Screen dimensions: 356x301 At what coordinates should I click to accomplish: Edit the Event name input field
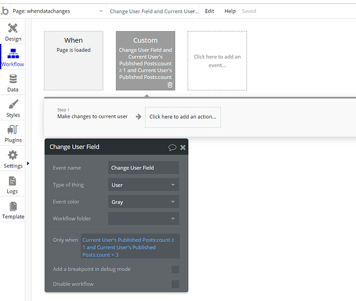tap(144, 168)
